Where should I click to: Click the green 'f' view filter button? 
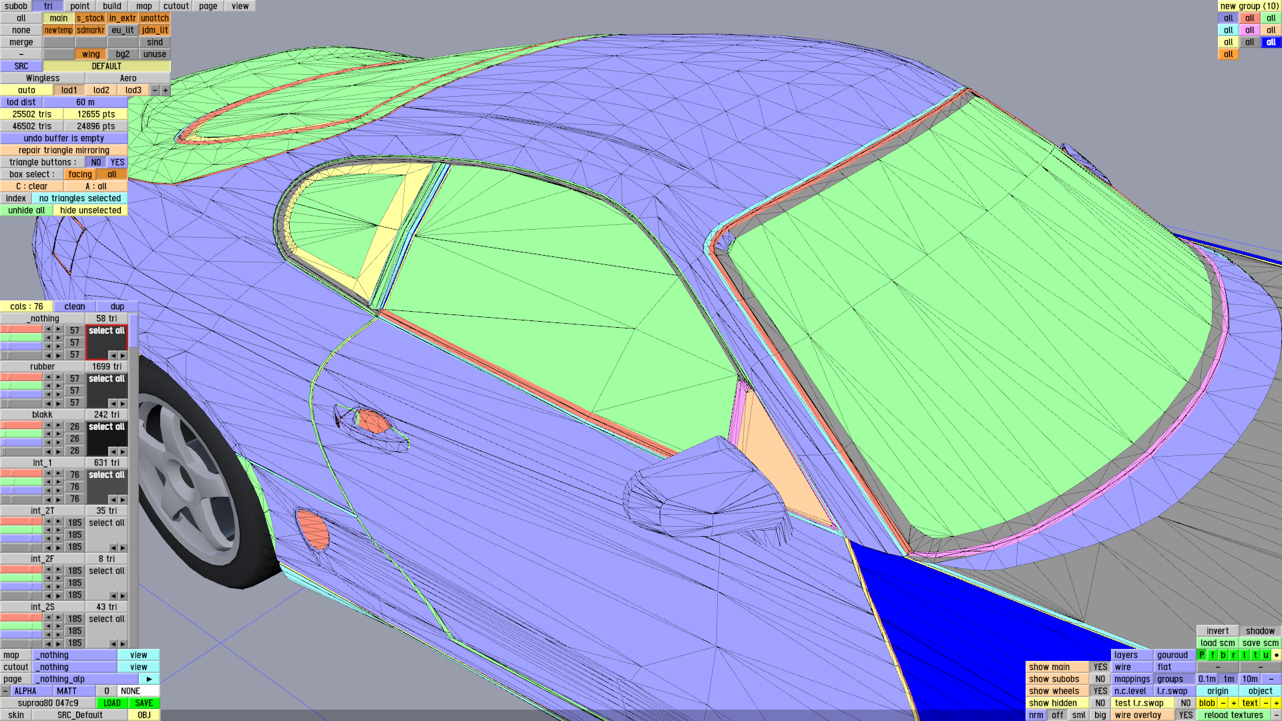click(1213, 655)
